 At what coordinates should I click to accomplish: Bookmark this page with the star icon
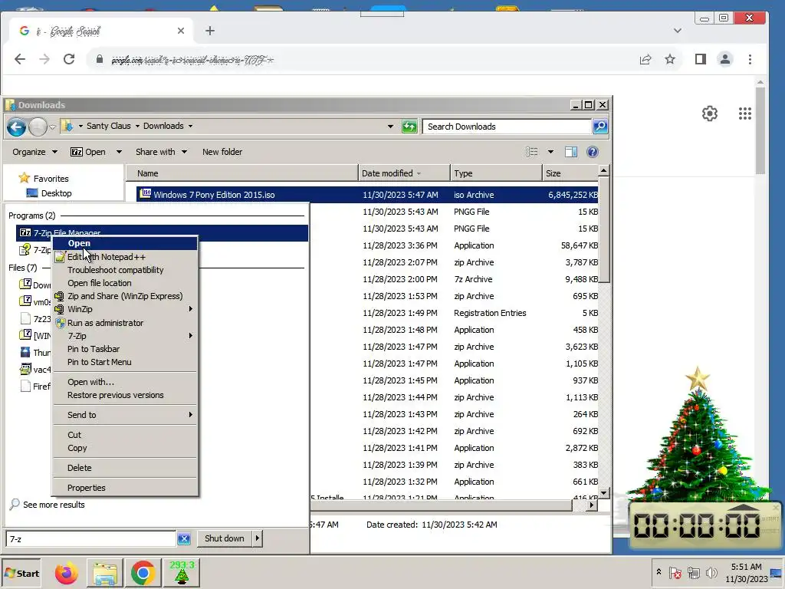click(x=670, y=60)
